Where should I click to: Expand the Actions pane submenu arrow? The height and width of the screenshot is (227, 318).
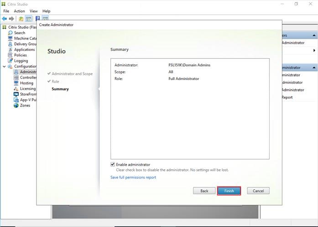pos(314,50)
